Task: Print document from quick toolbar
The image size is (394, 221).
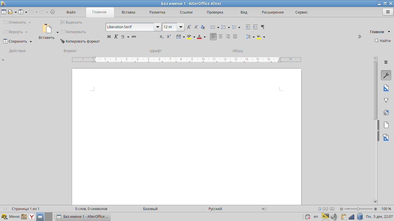Action: click(52, 12)
